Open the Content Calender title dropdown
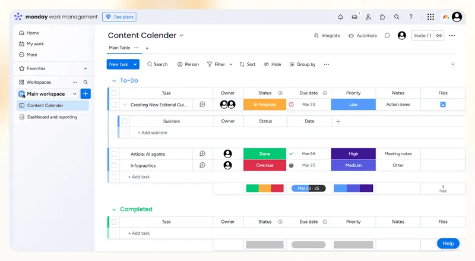475x261 pixels. click(x=182, y=36)
